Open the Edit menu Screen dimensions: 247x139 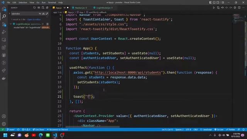click(x=14, y=3)
